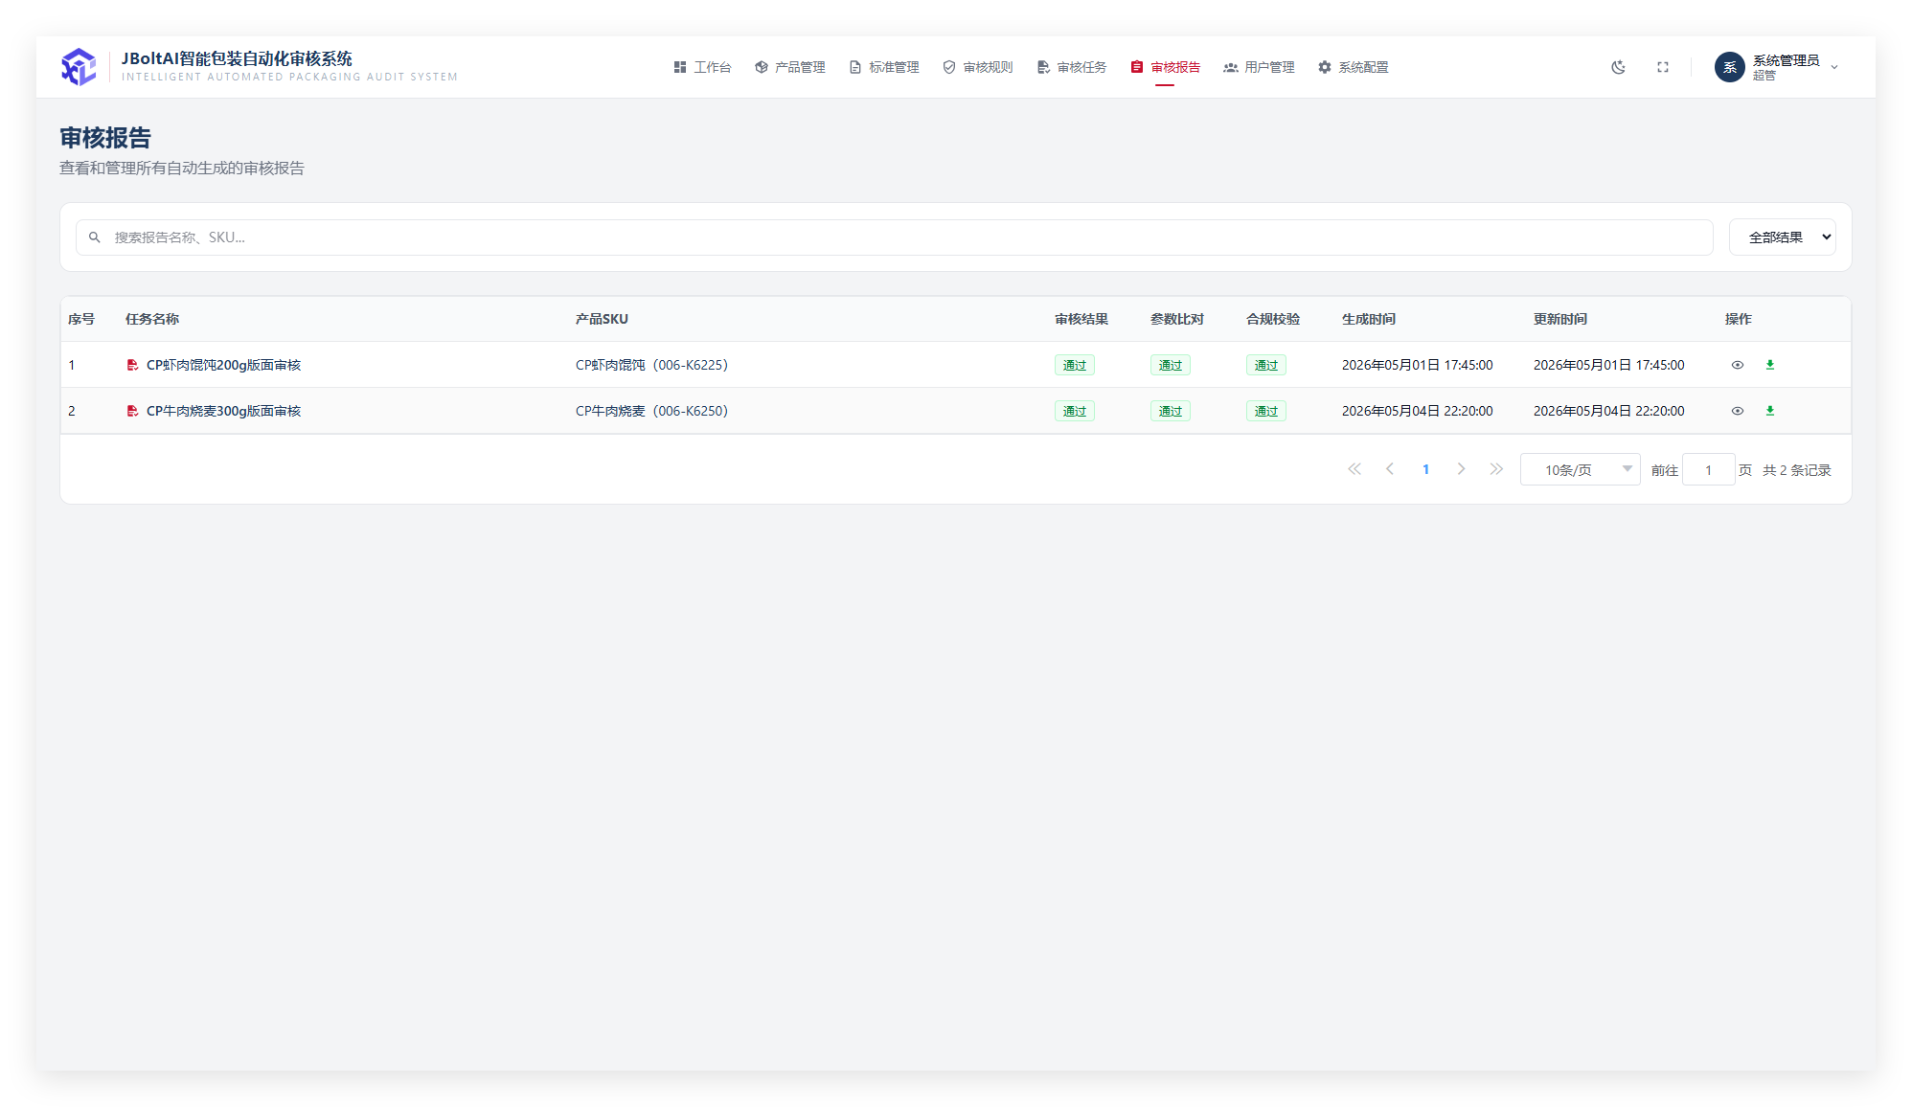The width and height of the screenshot is (1912, 1107).
Task: Open the 系统配置 menu item
Action: coord(1353,67)
